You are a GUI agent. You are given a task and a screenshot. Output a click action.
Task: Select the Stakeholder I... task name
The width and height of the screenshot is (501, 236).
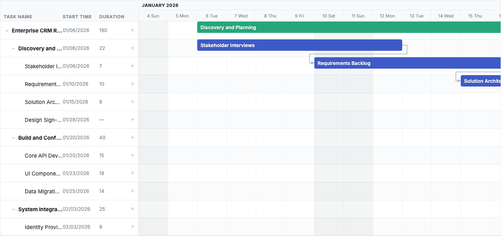tap(44, 66)
